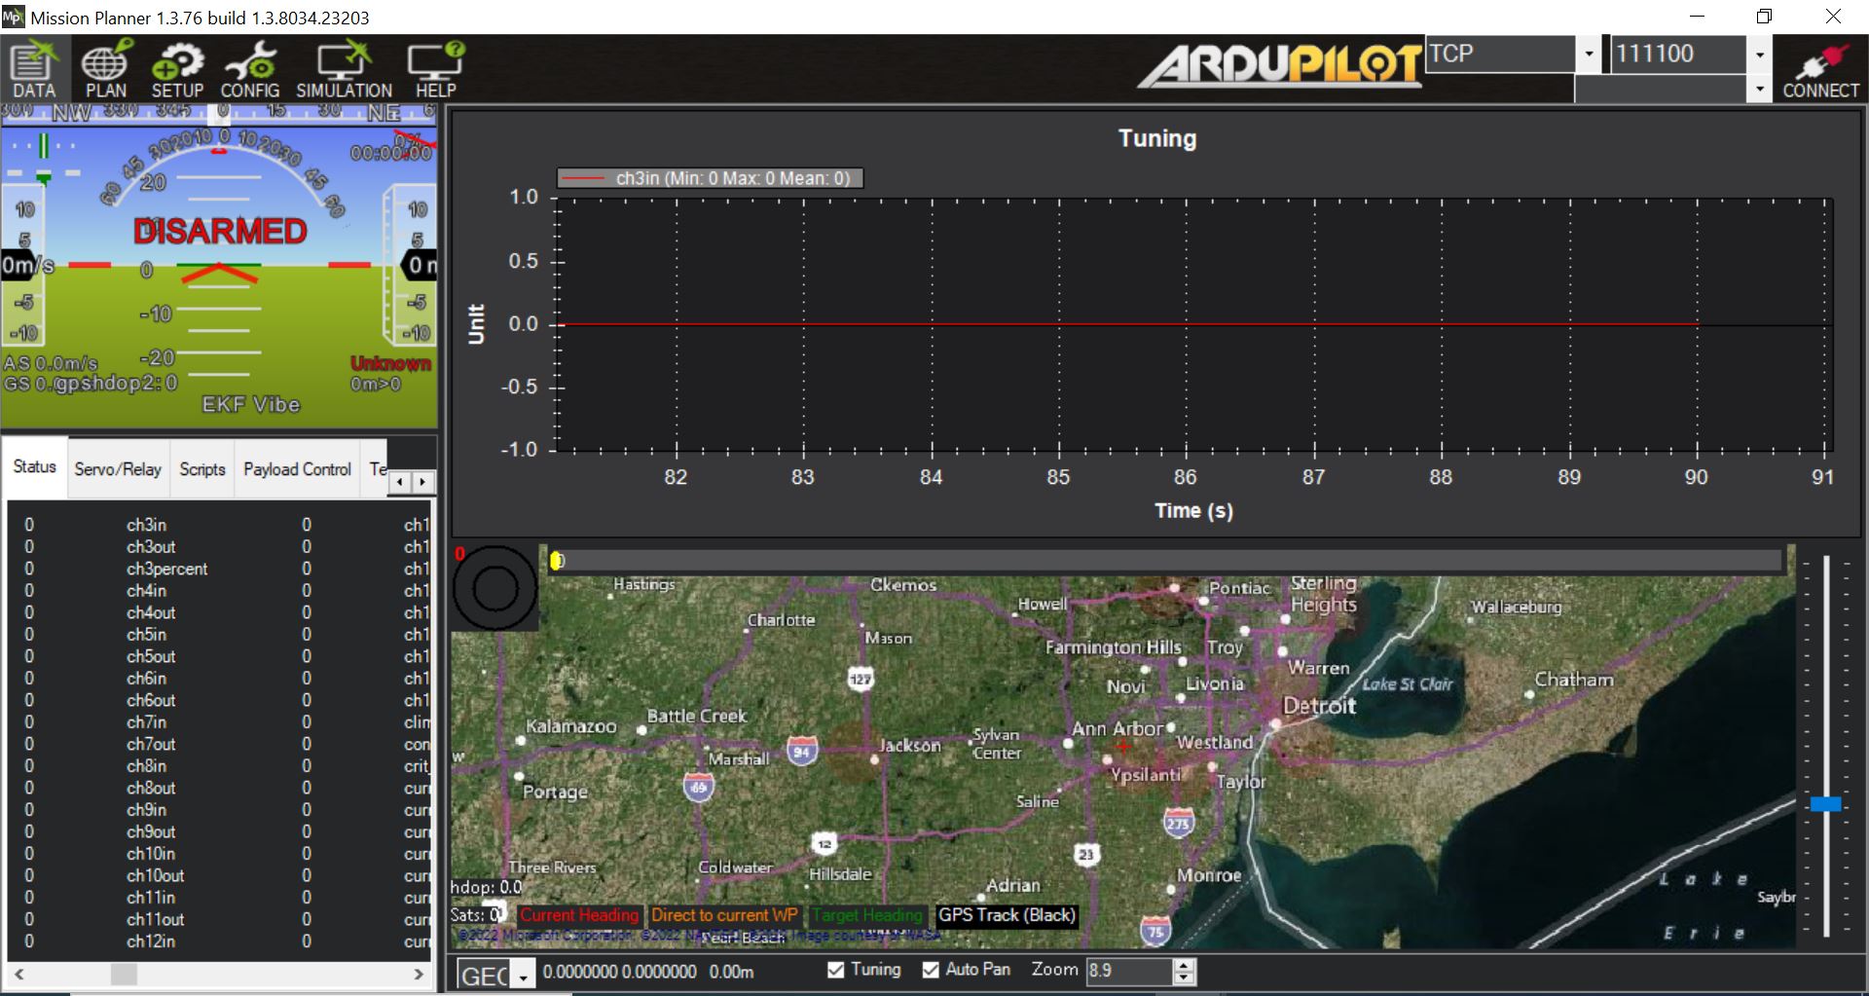Click the hdop: 0.0 map label
The width and height of the screenshot is (1869, 996).
point(486,887)
